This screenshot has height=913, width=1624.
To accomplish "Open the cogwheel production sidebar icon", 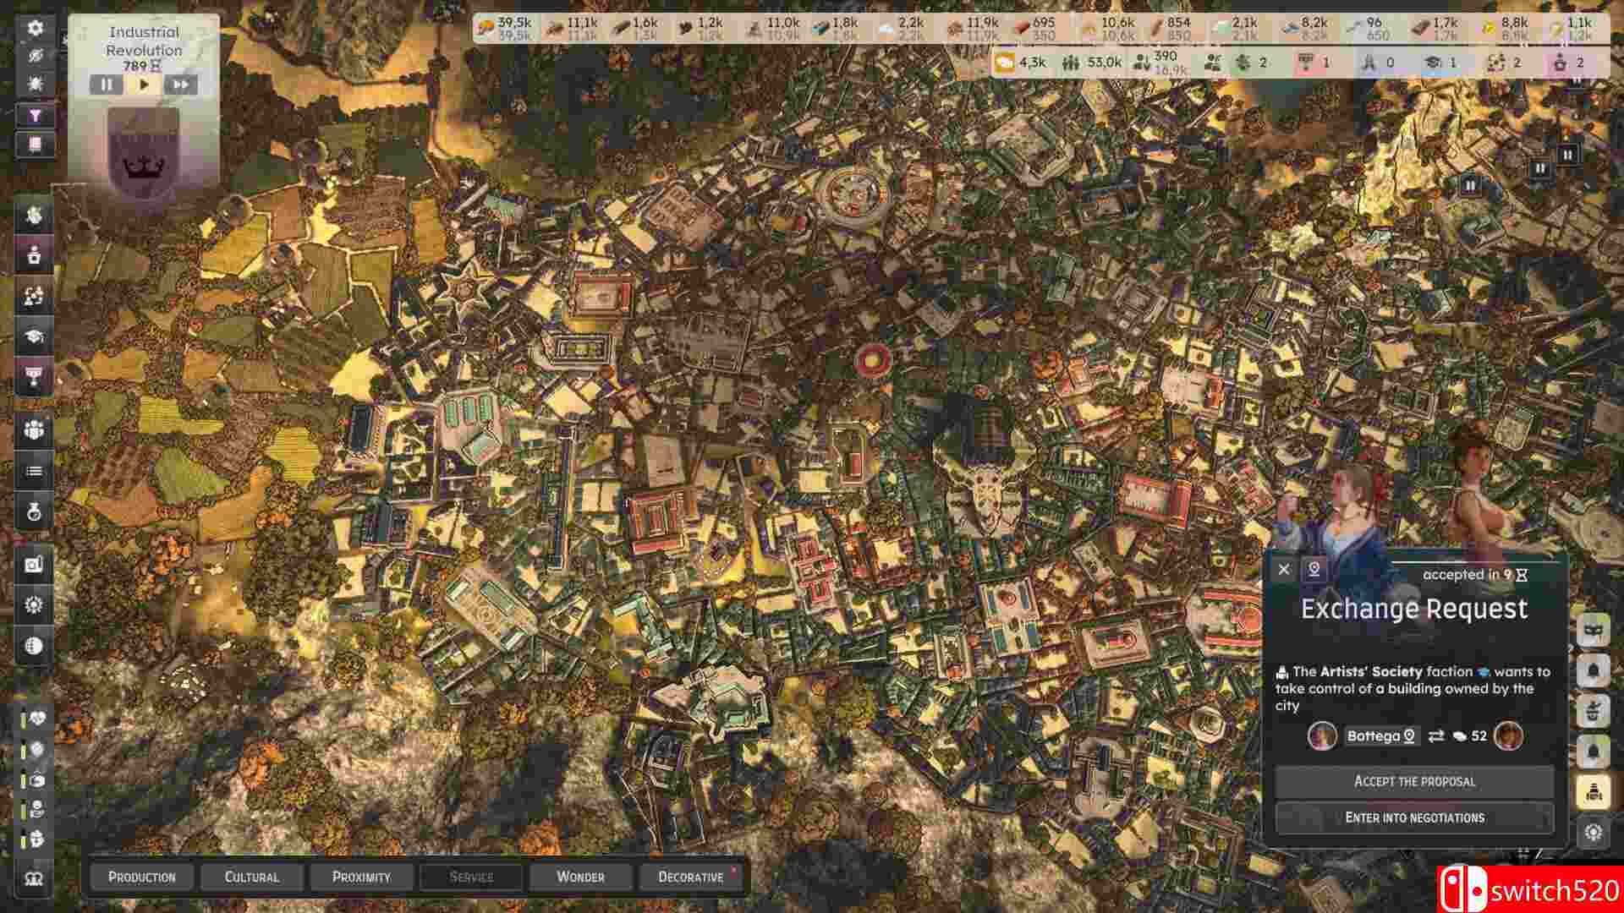I will pos(34,605).
